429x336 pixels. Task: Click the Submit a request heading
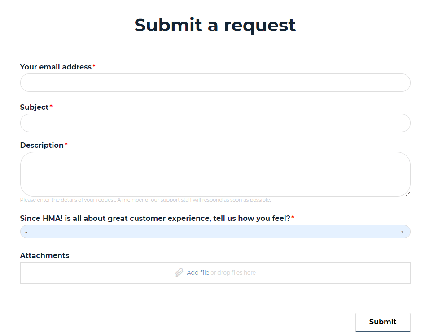pyautogui.click(x=215, y=26)
